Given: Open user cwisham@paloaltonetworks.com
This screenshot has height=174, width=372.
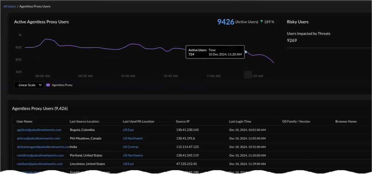Looking at the screenshot, I should click(40, 164).
